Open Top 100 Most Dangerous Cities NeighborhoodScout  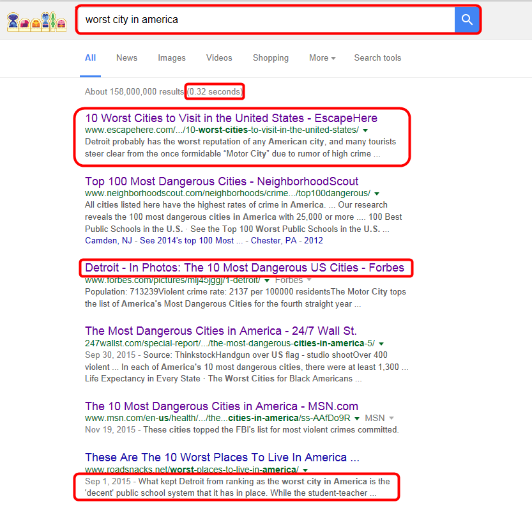[x=222, y=181]
